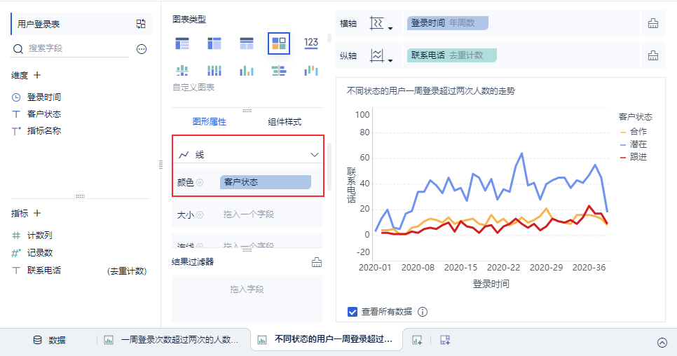The width and height of the screenshot is (677, 356).
Task: Select the first grouped table chart type
Action: coord(182,43)
